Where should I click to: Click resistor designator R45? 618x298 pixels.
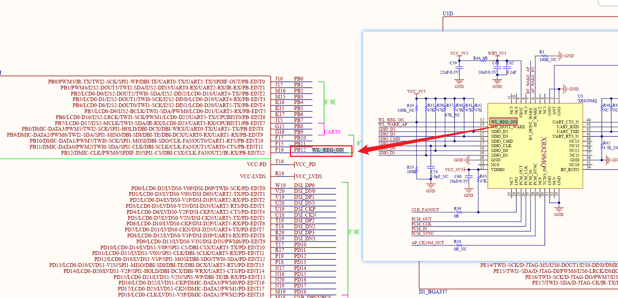click(606, 143)
